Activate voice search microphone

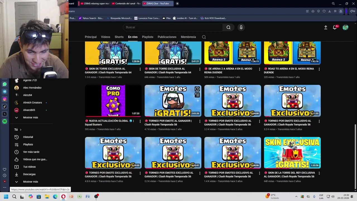point(241,27)
